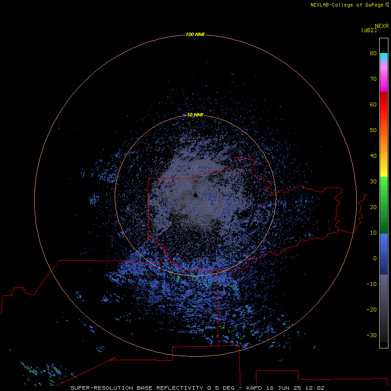Click the 10 dBZ scale value

[373, 233]
